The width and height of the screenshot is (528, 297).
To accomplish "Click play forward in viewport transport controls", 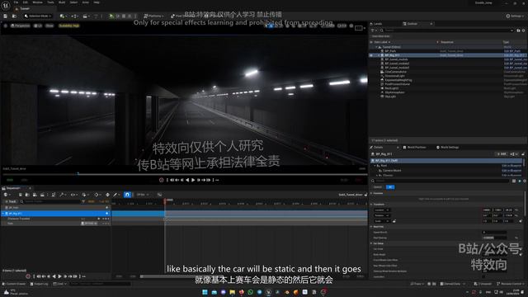I will click(193, 180).
